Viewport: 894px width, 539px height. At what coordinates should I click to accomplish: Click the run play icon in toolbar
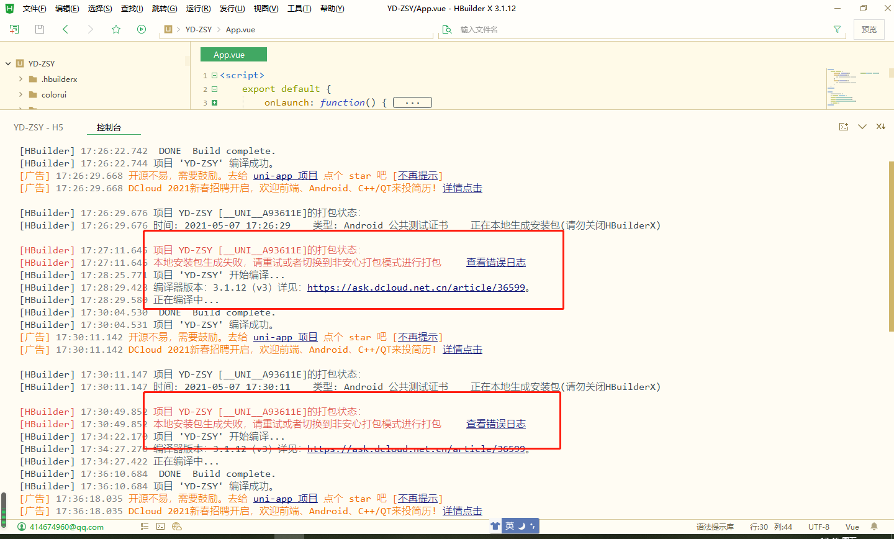[142, 29]
